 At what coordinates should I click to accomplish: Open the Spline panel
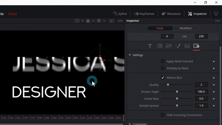tap(120, 14)
